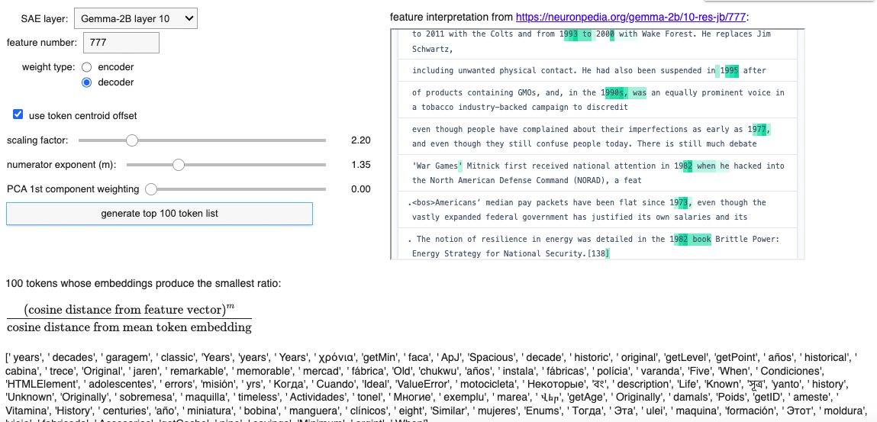Click highlighted '1993 to 2000' in Colts example
This screenshot has width=877, height=422.
[588, 34]
